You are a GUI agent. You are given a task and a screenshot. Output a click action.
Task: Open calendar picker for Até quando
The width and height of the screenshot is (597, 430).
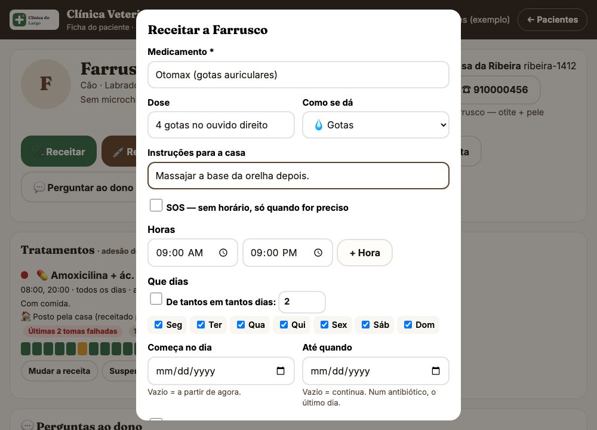[436, 371]
